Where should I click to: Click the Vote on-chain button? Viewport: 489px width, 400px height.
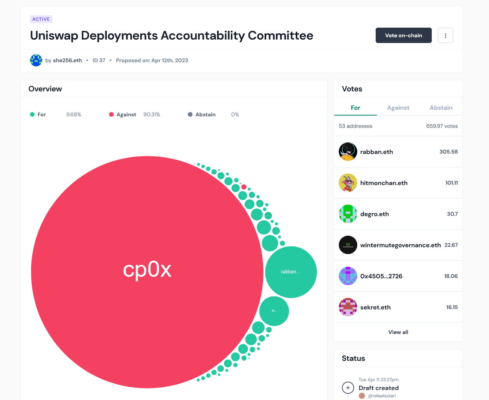point(404,35)
